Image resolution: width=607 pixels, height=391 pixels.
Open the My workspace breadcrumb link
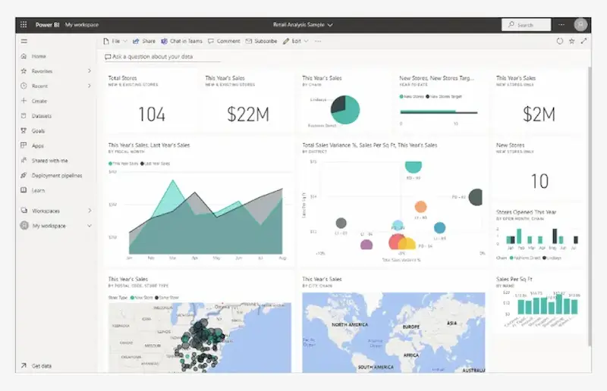click(x=82, y=25)
